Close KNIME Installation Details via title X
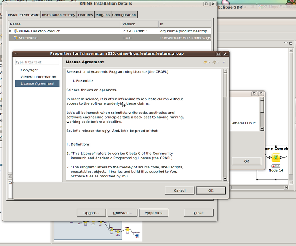 pos(213,4)
